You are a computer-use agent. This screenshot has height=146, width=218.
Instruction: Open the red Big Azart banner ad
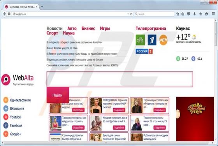(x=195, y=119)
